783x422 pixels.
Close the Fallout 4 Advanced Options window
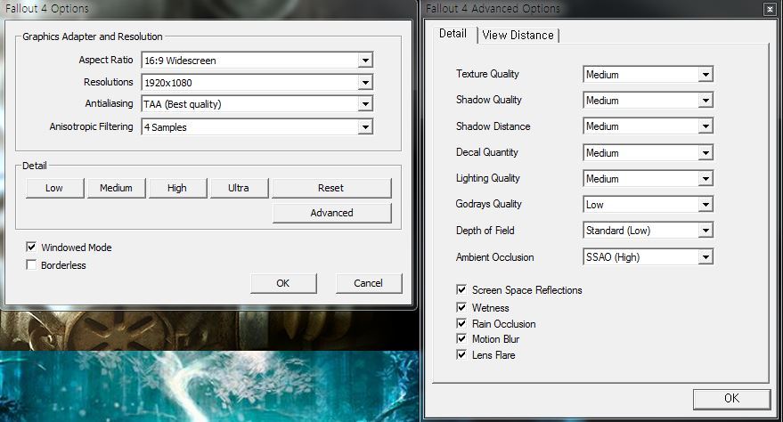770,9
